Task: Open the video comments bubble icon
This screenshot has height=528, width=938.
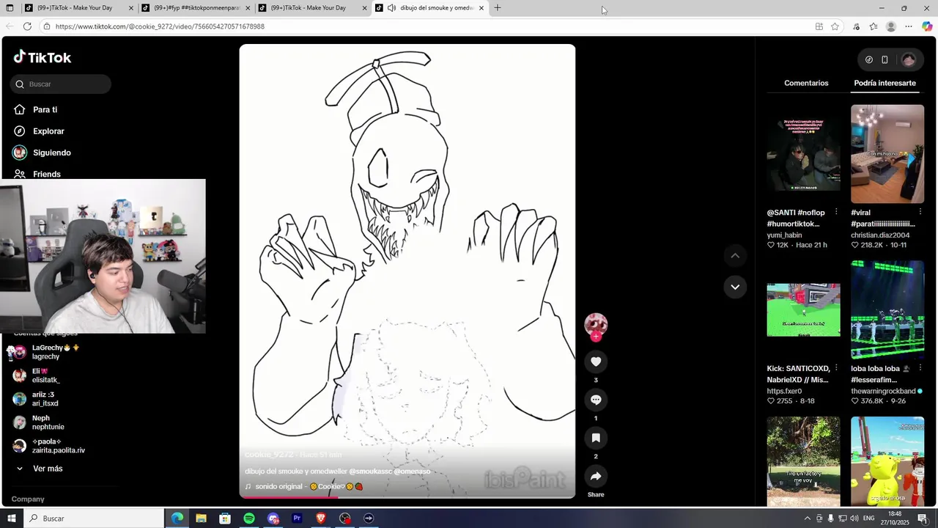Action: (x=596, y=400)
